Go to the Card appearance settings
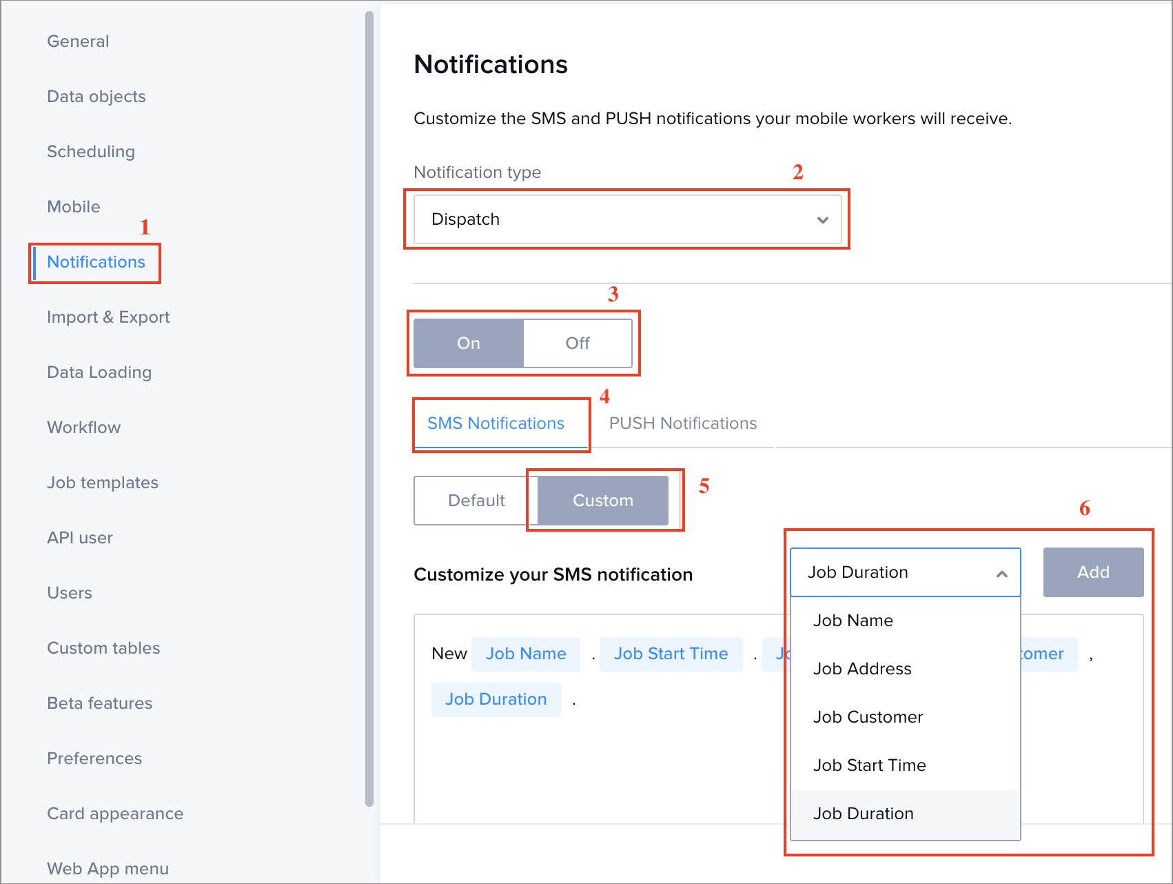Image resolution: width=1173 pixels, height=884 pixels. (x=114, y=813)
